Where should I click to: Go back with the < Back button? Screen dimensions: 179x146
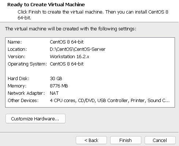pyautogui.click(x=91, y=140)
